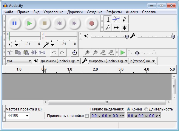Screen dimensions: 179x131
Task: Select the Multi-Tool mode asterisk icon
Action: [124, 28]
